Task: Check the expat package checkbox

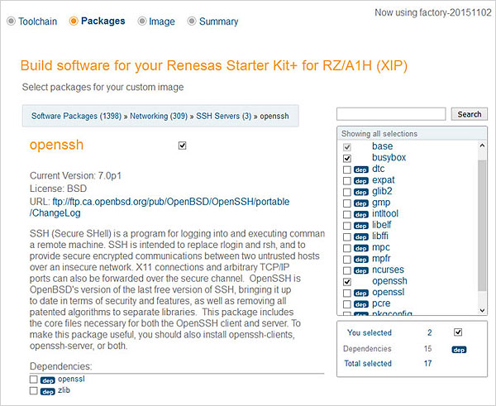Action: [347, 181]
